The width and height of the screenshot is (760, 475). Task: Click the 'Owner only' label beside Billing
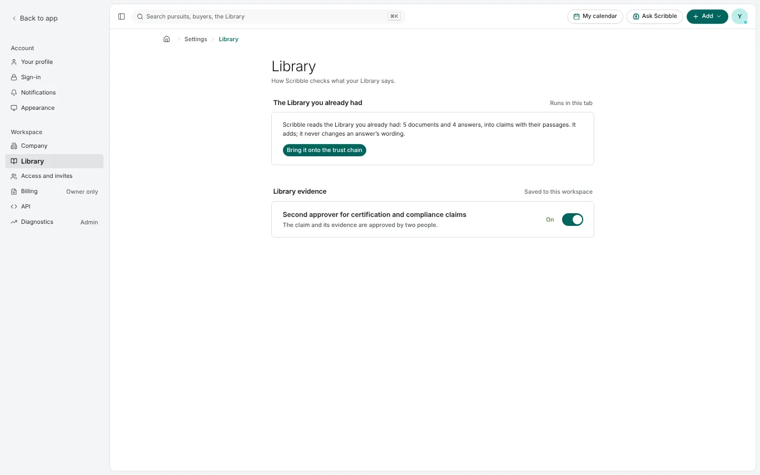coord(82,192)
